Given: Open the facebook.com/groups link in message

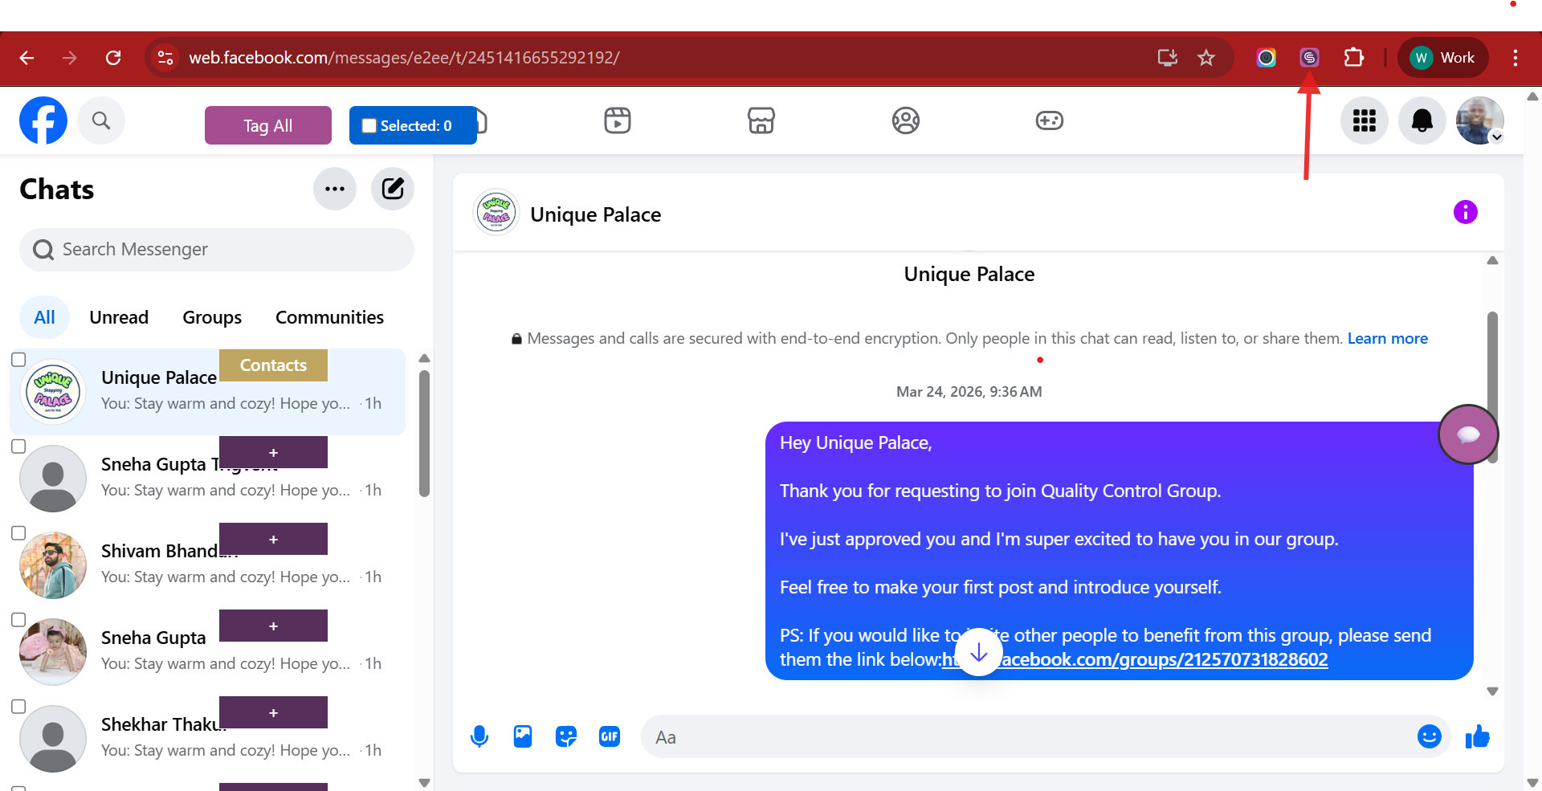Looking at the screenshot, I should coord(1135,659).
